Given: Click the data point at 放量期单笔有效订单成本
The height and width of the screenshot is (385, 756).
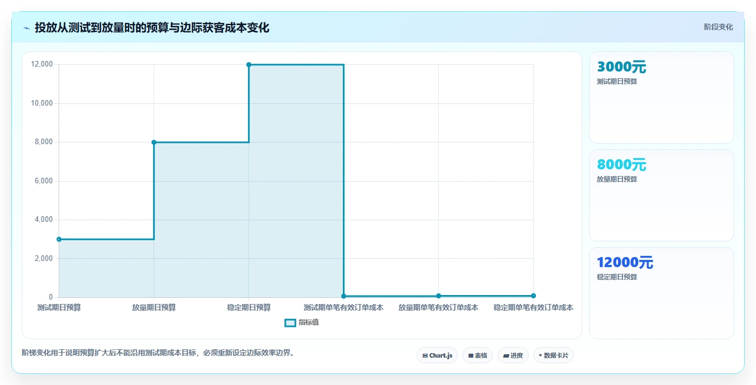Looking at the screenshot, I should coord(438,296).
